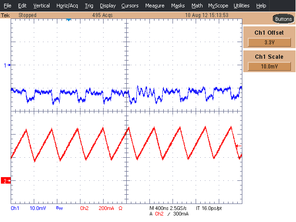Viewport: 296px width, 222px height.
Task: Click the 300mA trigger level readout
Action: tap(181, 214)
